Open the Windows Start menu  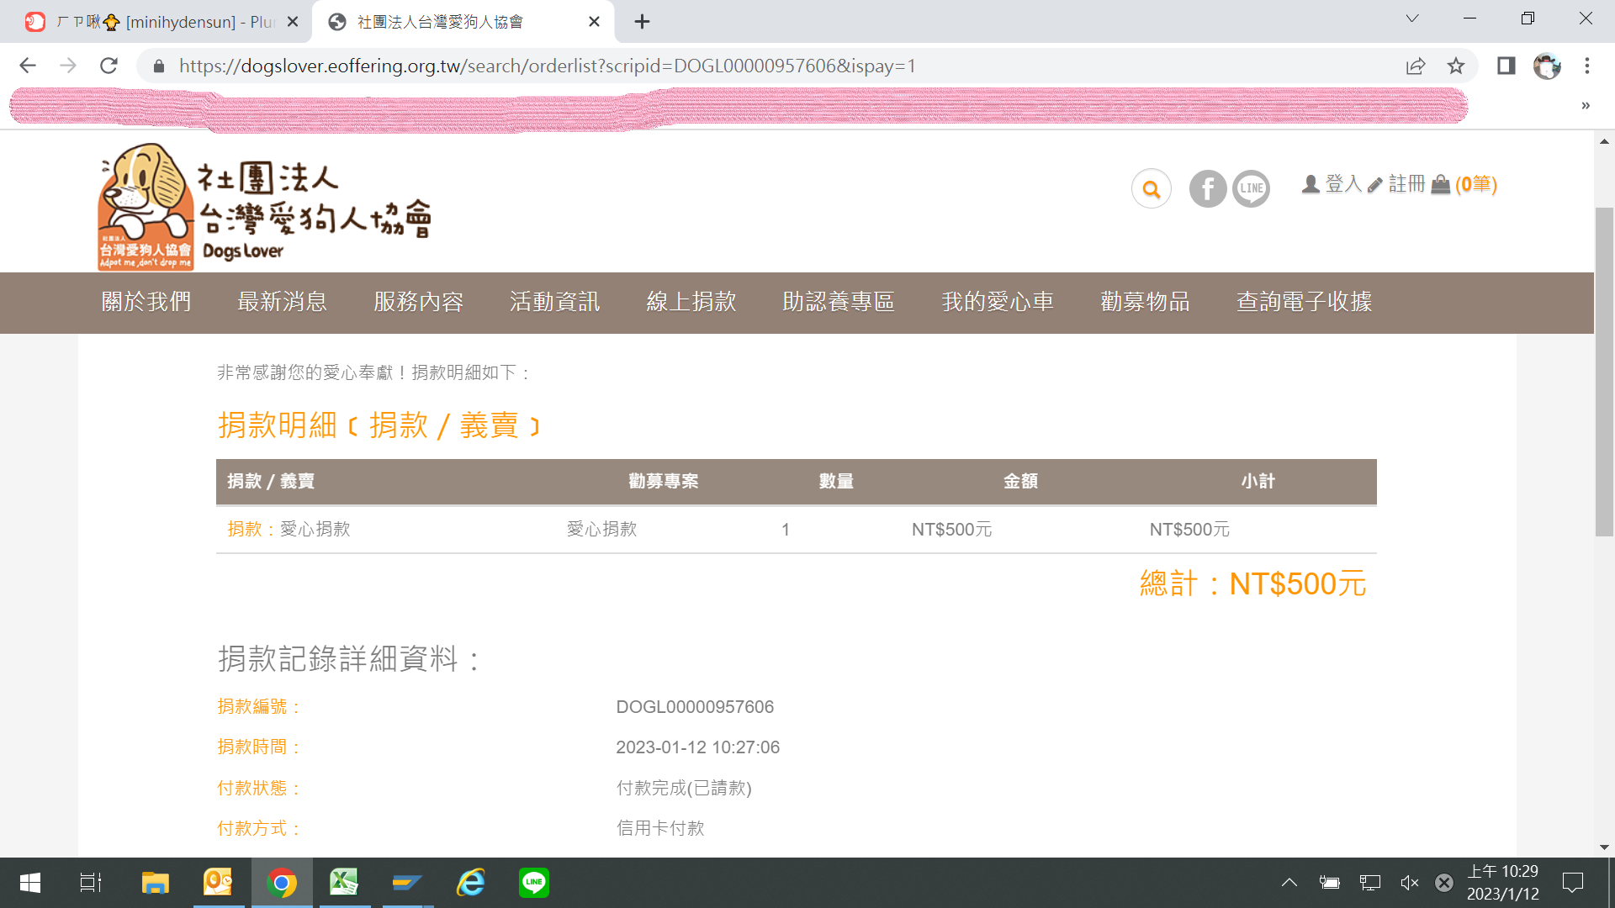(x=30, y=883)
